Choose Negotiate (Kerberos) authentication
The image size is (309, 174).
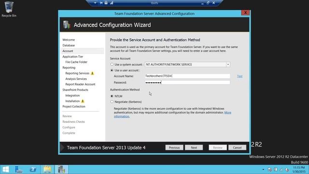pyautogui.click(x=112, y=102)
